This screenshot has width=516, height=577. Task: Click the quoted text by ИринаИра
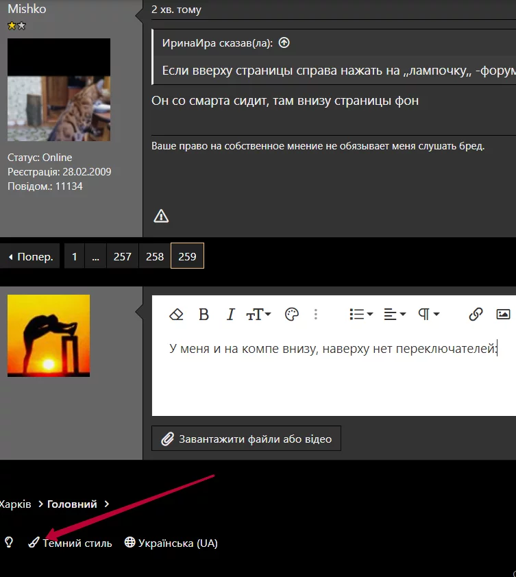(x=339, y=71)
